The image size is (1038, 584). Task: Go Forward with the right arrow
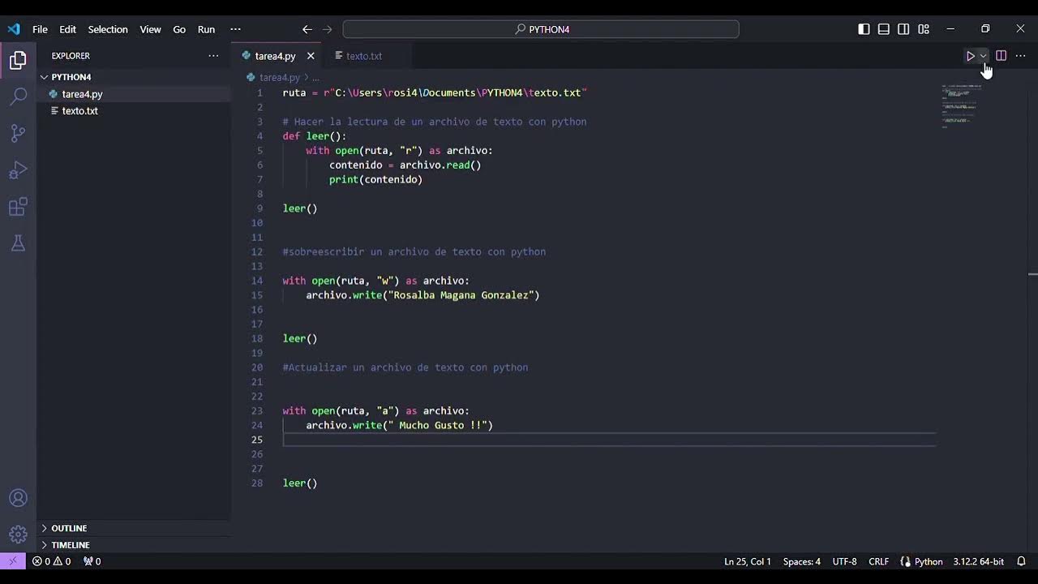coord(328,29)
